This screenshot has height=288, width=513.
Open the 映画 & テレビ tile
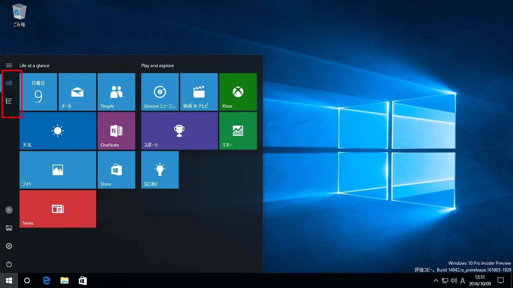tap(199, 92)
